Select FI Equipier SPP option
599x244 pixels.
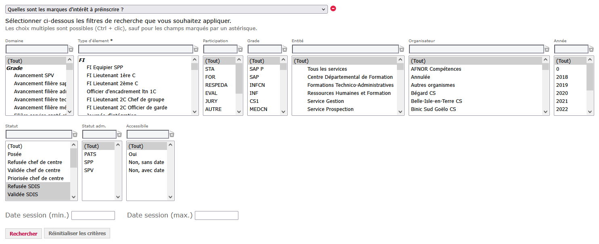pyautogui.click(x=135, y=68)
